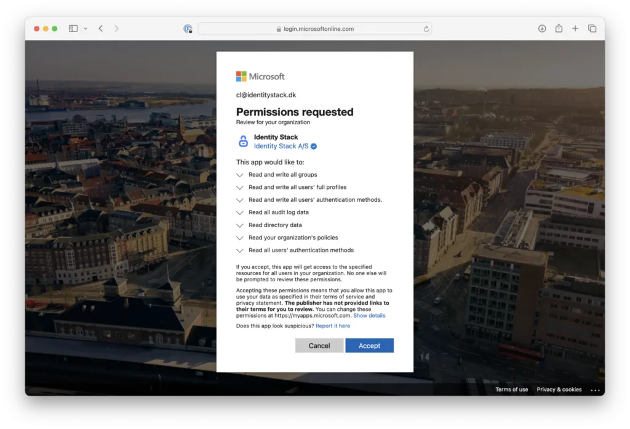Expand 'Read your organization's policies' permission
630x429 pixels.
point(240,238)
